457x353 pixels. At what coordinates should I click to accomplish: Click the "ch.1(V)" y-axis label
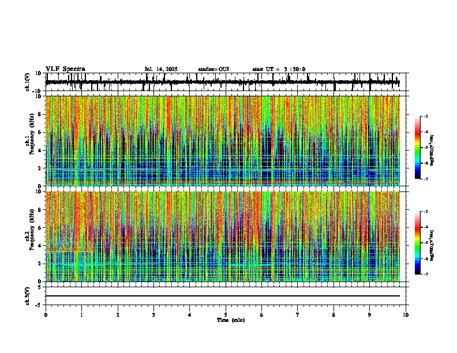28,82
